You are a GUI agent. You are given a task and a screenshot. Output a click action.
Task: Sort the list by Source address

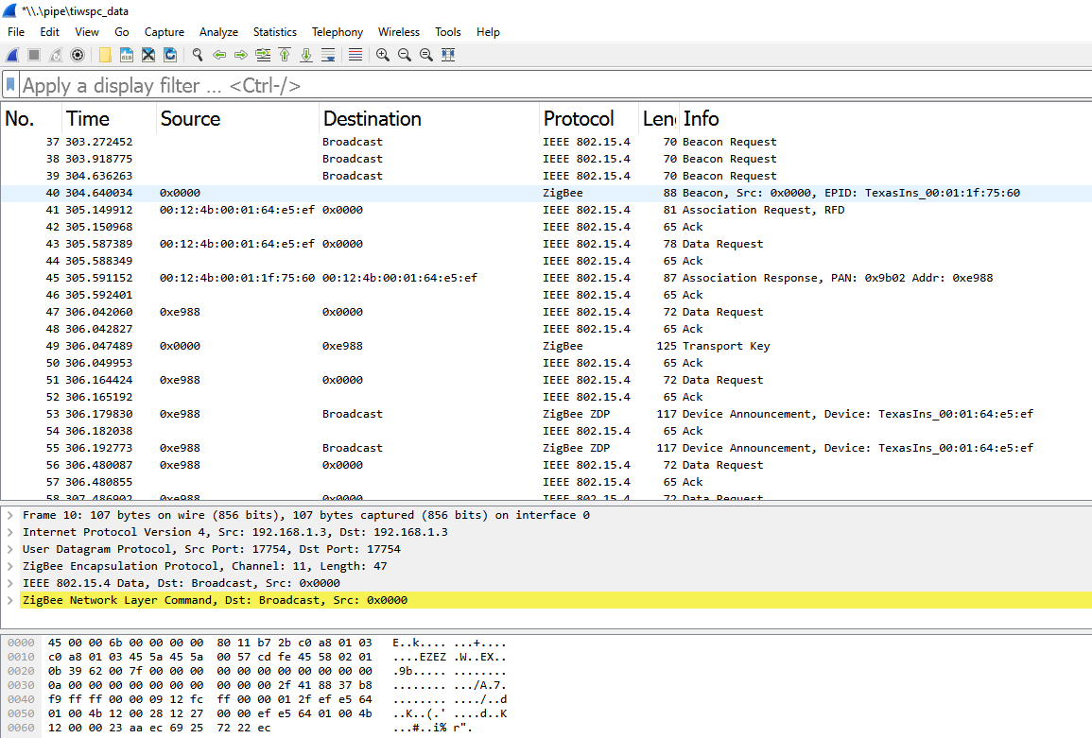pos(190,118)
